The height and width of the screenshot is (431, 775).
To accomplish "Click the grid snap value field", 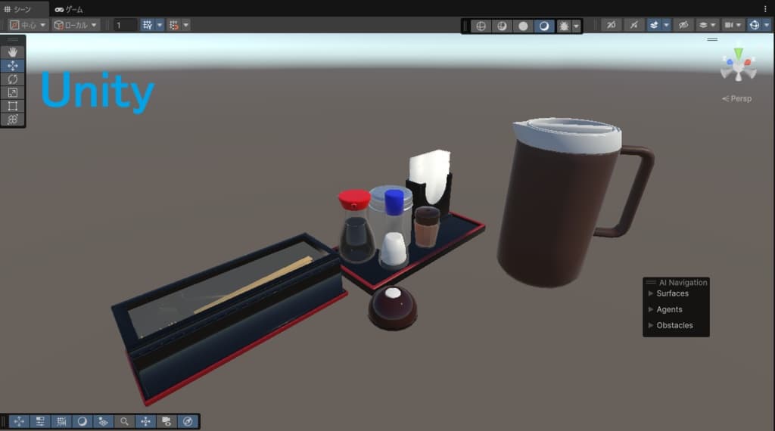I will click(x=126, y=25).
